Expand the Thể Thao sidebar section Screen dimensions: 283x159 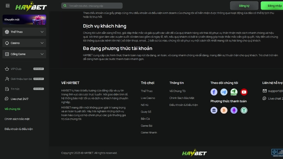[24, 32]
